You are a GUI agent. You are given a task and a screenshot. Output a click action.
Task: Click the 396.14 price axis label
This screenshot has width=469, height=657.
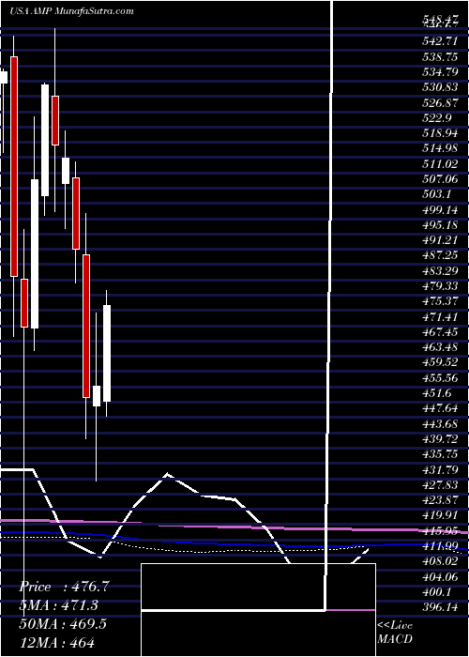tap(441, 608)
